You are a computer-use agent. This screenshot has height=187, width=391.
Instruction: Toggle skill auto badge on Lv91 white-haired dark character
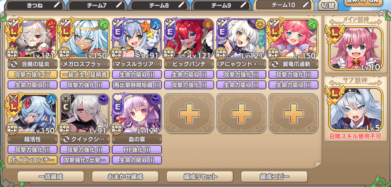tap(64, 128)
